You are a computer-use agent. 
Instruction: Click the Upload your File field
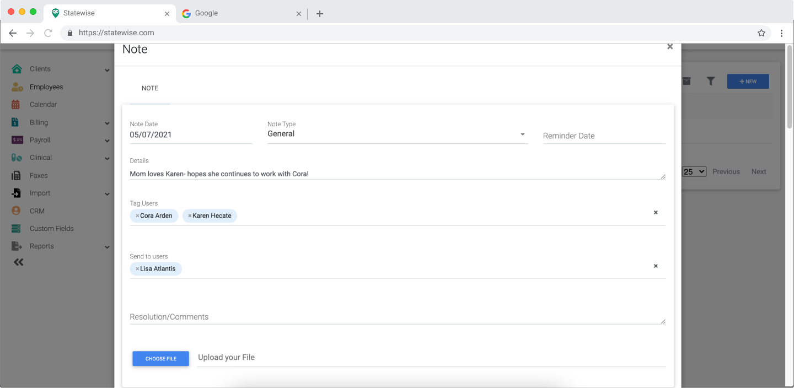(431, 358)
